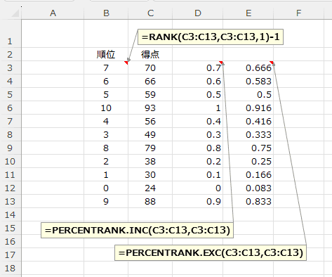332x277 pixels.
Task: Select the 順位 header cell
Action: tap(106, 54)
